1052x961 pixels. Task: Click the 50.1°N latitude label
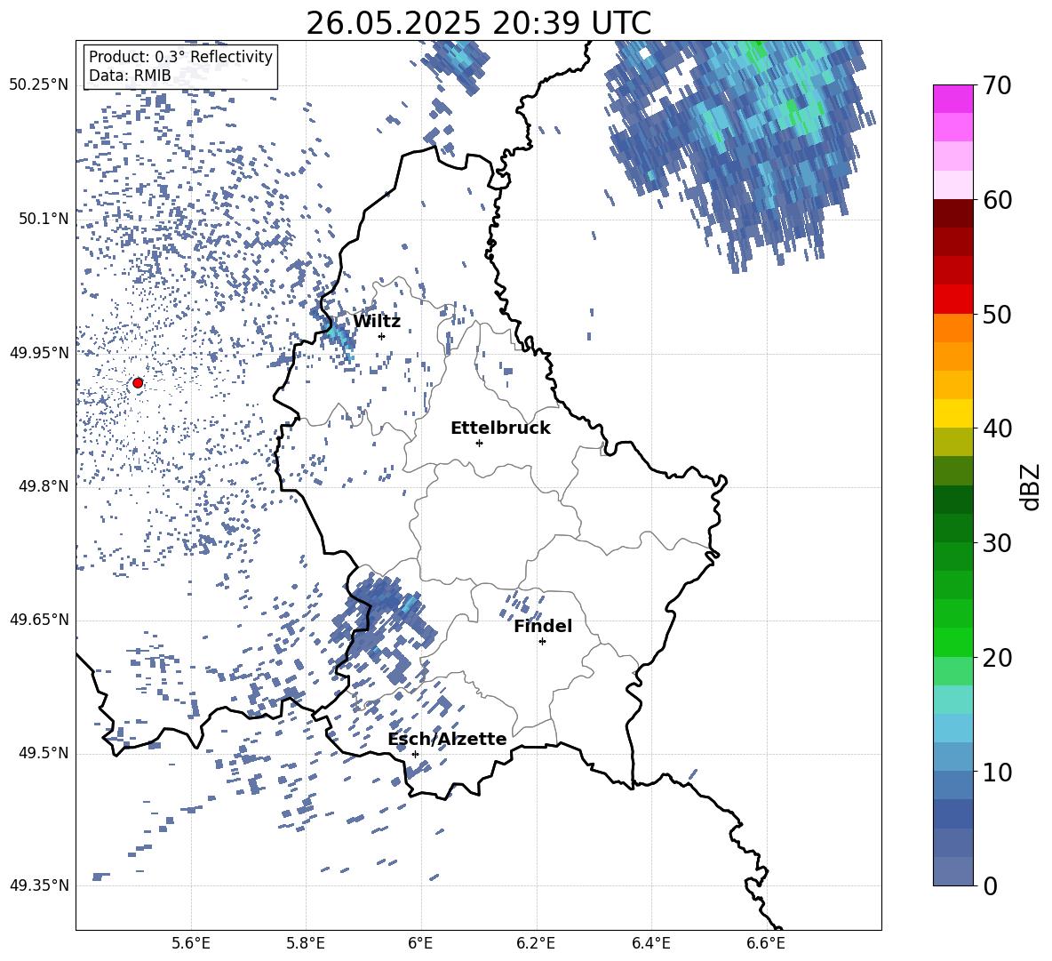tap(43, 219)
